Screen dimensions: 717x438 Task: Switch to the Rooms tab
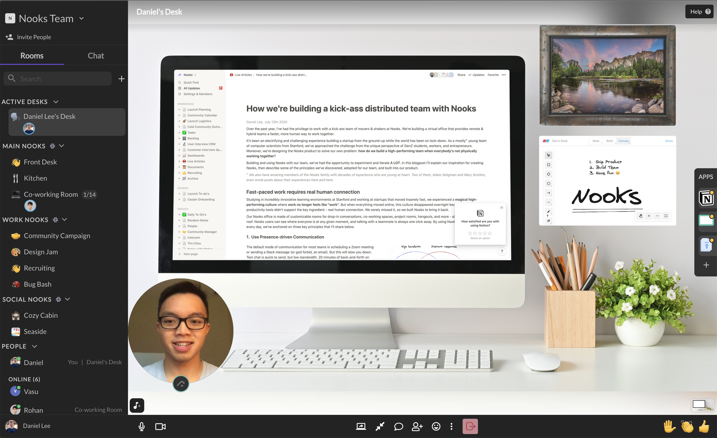[32, 55]
